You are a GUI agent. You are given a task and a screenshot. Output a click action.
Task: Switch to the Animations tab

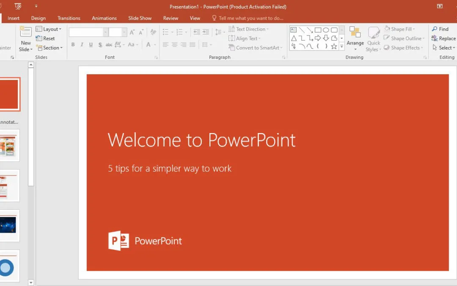tap(104, 18)
